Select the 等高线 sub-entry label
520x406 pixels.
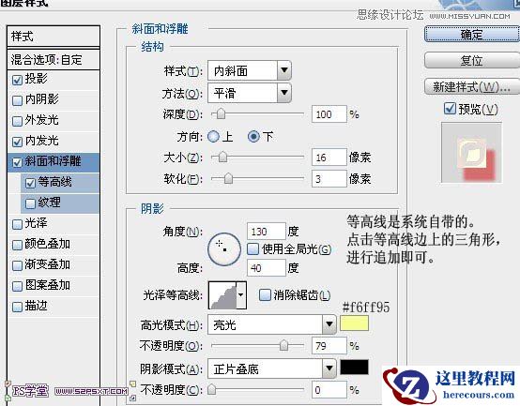(x=54, y=182)
